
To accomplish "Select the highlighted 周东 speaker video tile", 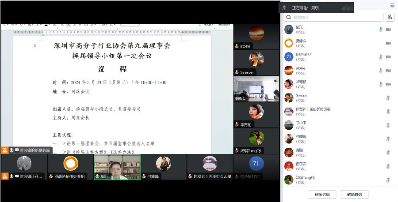I will (x=117, y=167).
